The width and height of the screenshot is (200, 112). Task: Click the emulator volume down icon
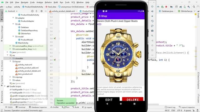pyautogui.click(x=152, y=16)
